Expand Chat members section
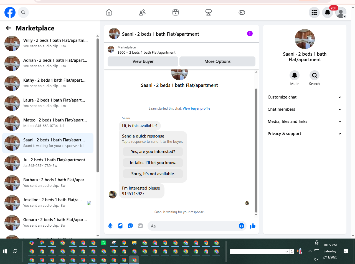 click(x=305, y=109)
